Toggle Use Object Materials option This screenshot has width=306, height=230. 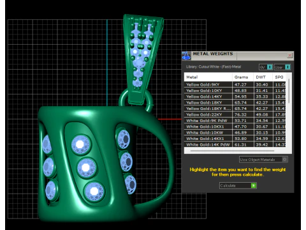coord(263,159)
